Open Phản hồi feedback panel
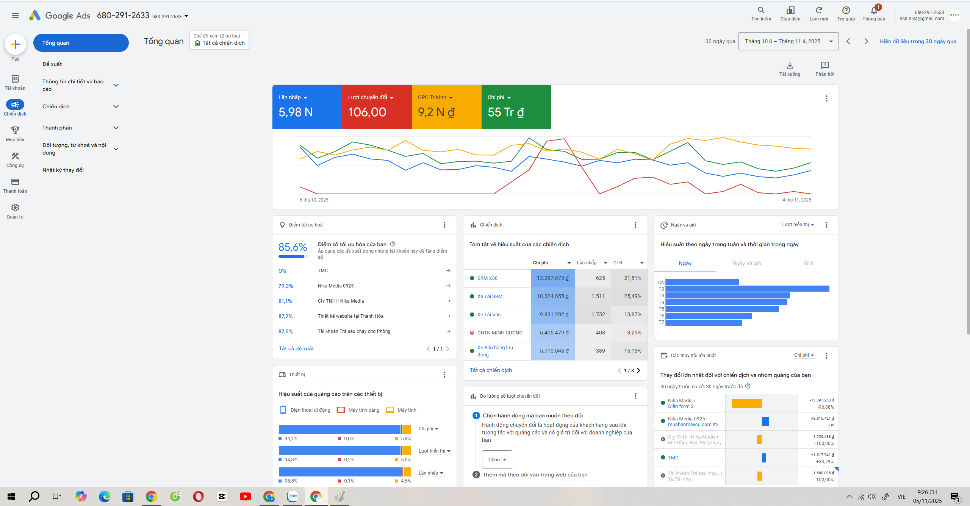Screen dimensions: 970x506 tap(824, 65)
